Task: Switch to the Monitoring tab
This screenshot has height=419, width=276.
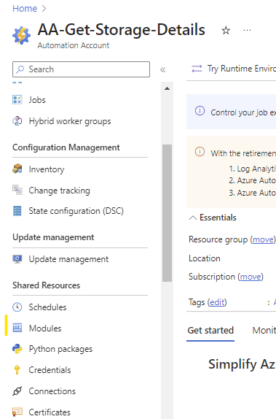Action: click(x=264, y=330)
